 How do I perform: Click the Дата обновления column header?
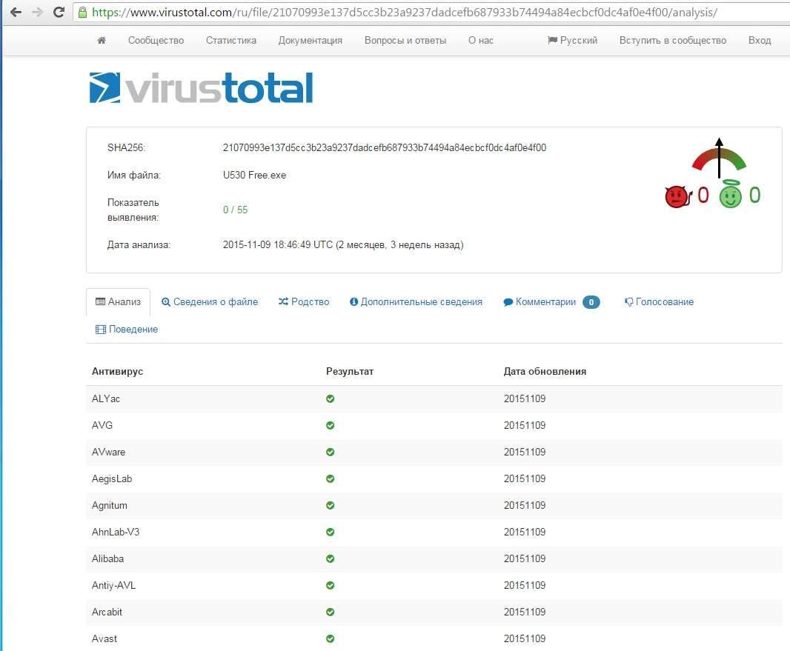pyautogui.click(x=545, y=372)
